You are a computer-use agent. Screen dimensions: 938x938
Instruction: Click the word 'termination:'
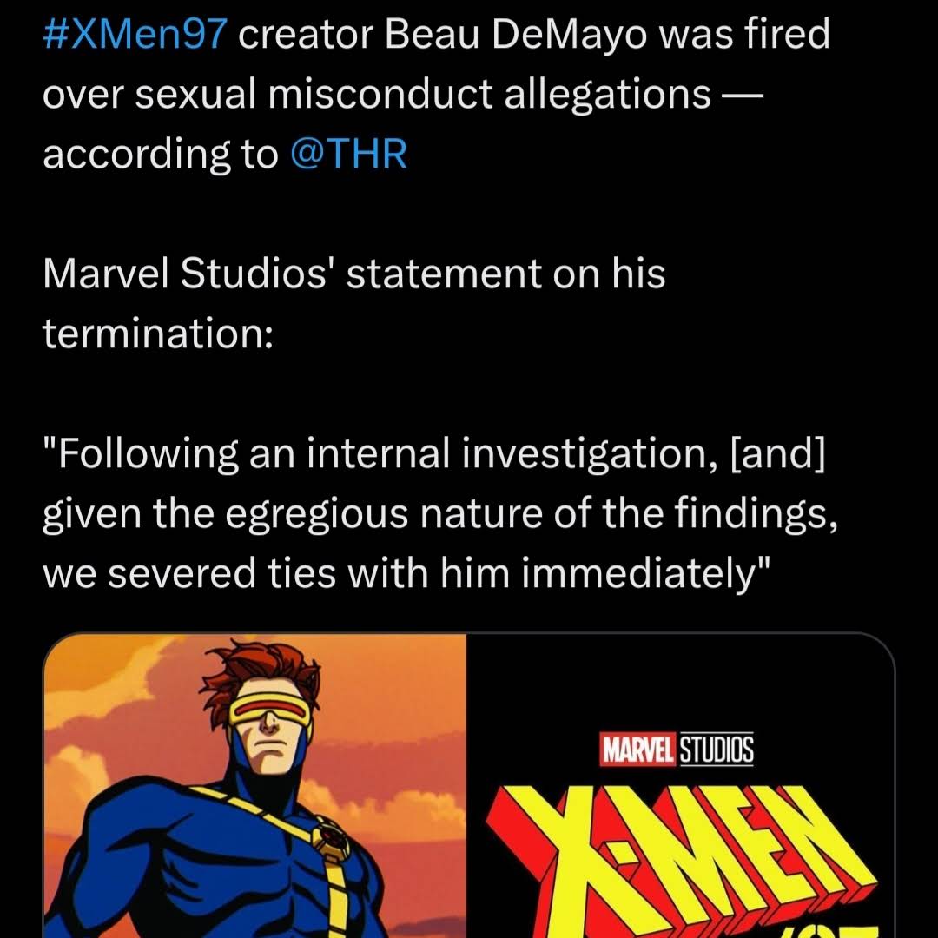158,333
